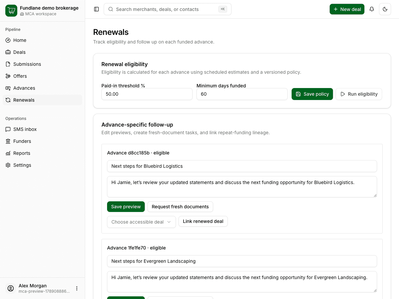Click the Submissions document icon
The image size is (399, 299).
(8, 64)
